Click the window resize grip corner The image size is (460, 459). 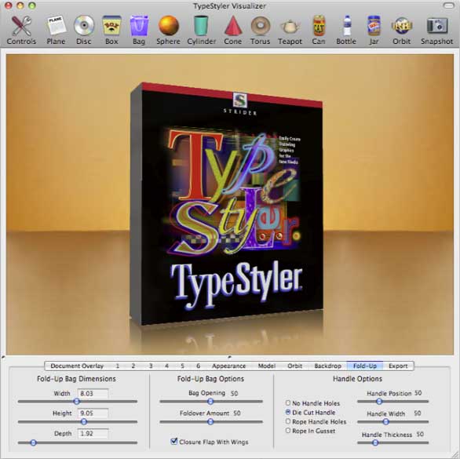coord(455,454)
